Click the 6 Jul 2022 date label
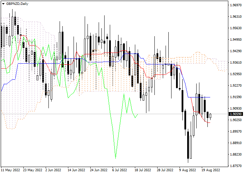Viewport: 244px width, 174px height. click(x=120, y=170)
